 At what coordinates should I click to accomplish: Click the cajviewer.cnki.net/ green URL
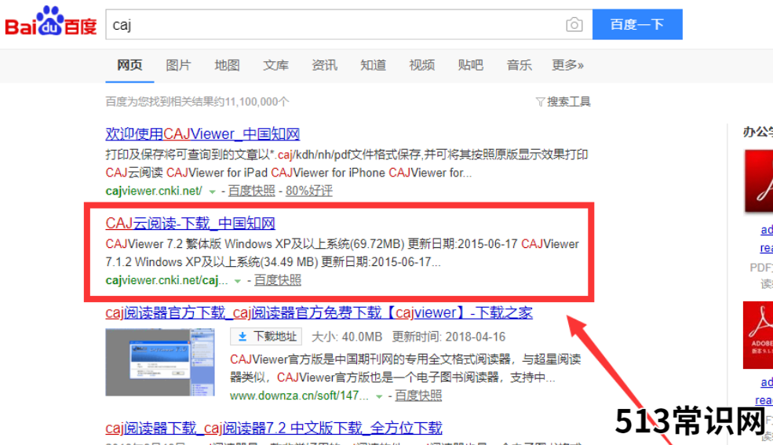point(154,191)
